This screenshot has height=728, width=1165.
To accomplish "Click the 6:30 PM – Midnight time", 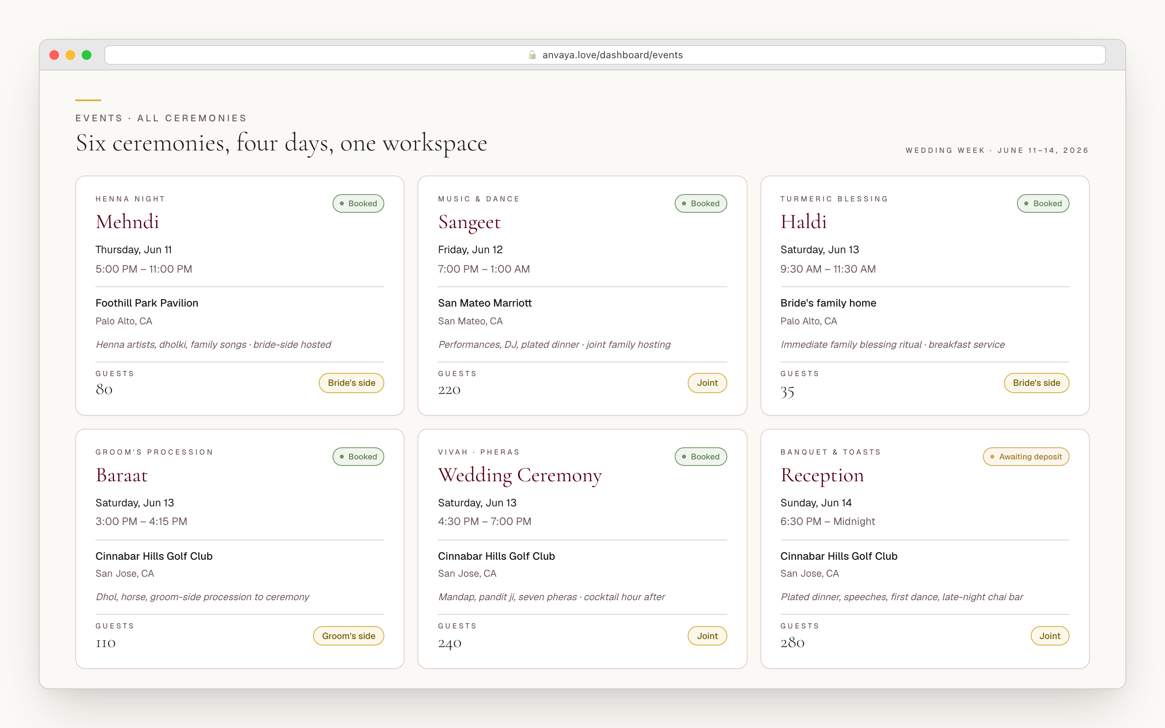I will click(x=828, y=521).
